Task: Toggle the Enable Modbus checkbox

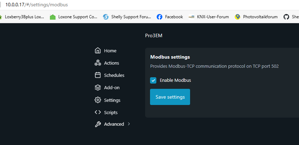Action: click(x=153, y=80)
